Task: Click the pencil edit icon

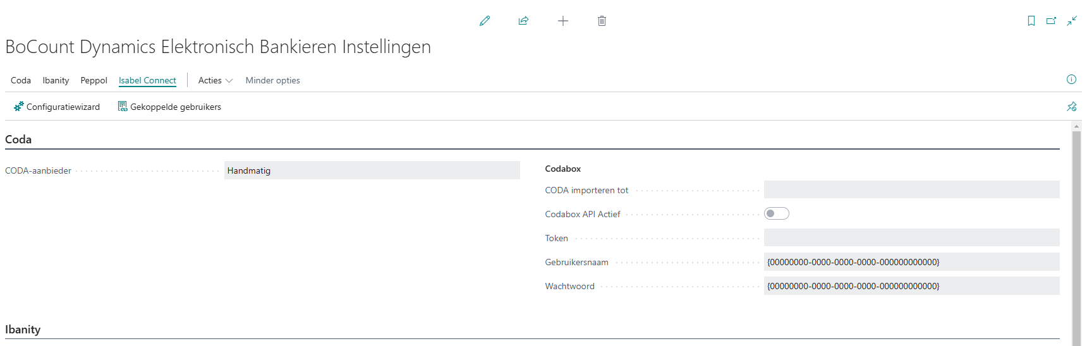Action: [x=485, y=21]
